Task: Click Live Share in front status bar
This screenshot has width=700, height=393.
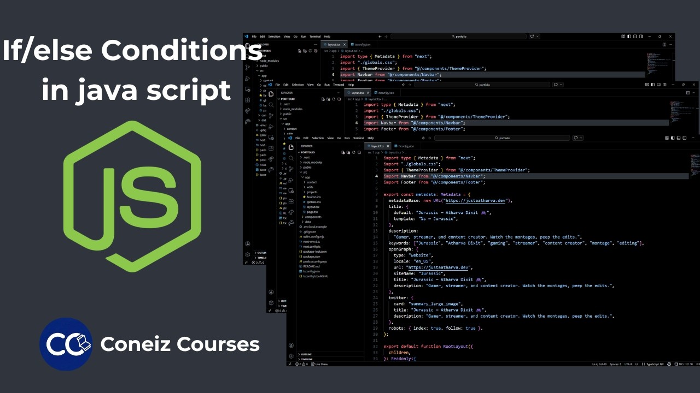Action: [320, 364]
